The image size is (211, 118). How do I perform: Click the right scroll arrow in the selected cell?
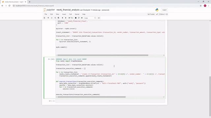(164, 97)
